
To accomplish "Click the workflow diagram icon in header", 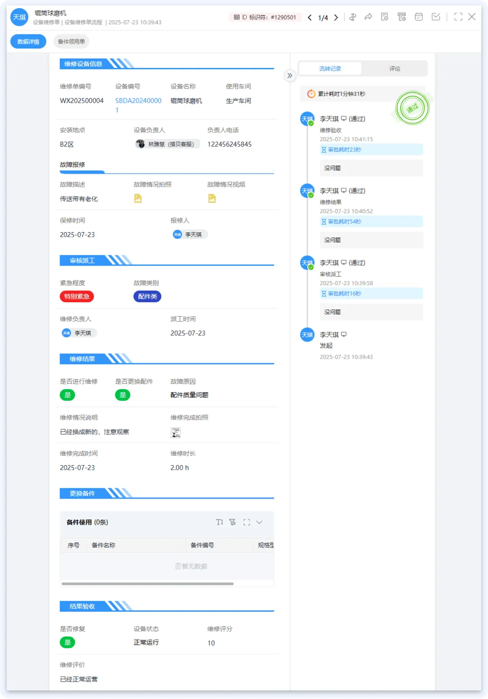I will pyautogui.click(x=353, y=17).
